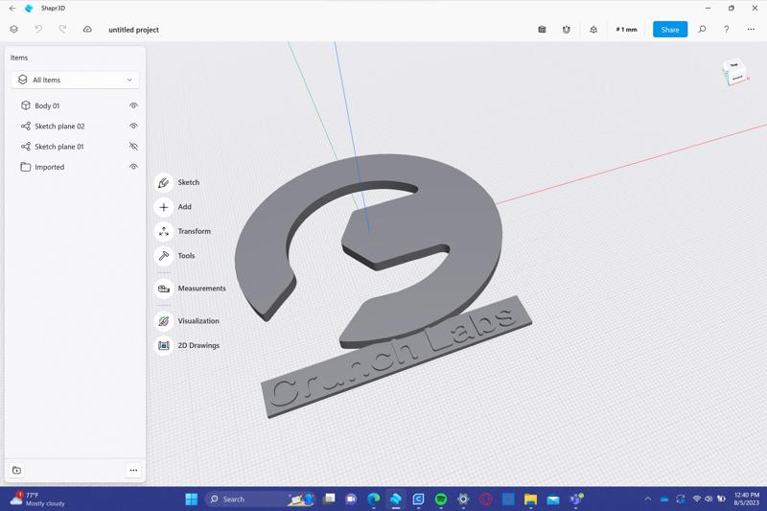Show hidden Sketch plane 01
The height and width of the screenshot is (511, 767).
(x=133, y=147)
